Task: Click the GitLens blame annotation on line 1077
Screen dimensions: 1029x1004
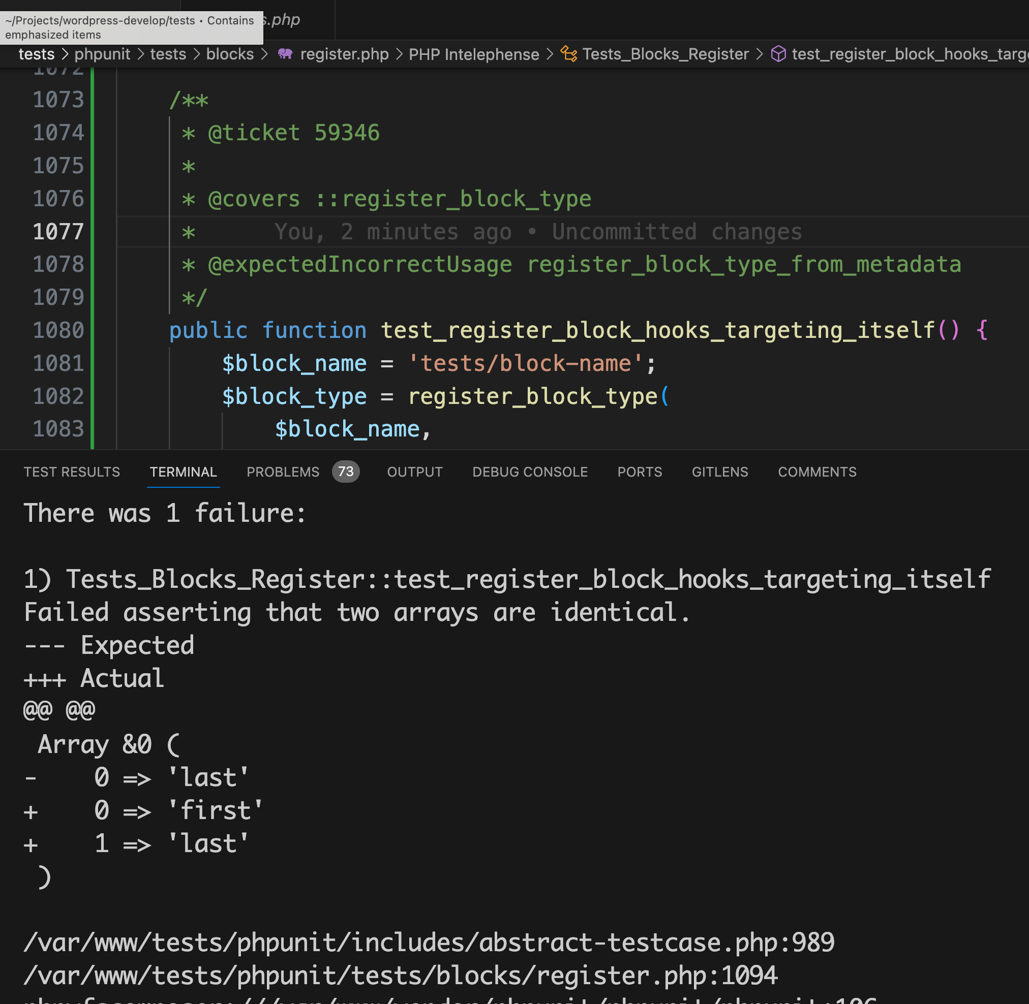Action: coord(537,232)
